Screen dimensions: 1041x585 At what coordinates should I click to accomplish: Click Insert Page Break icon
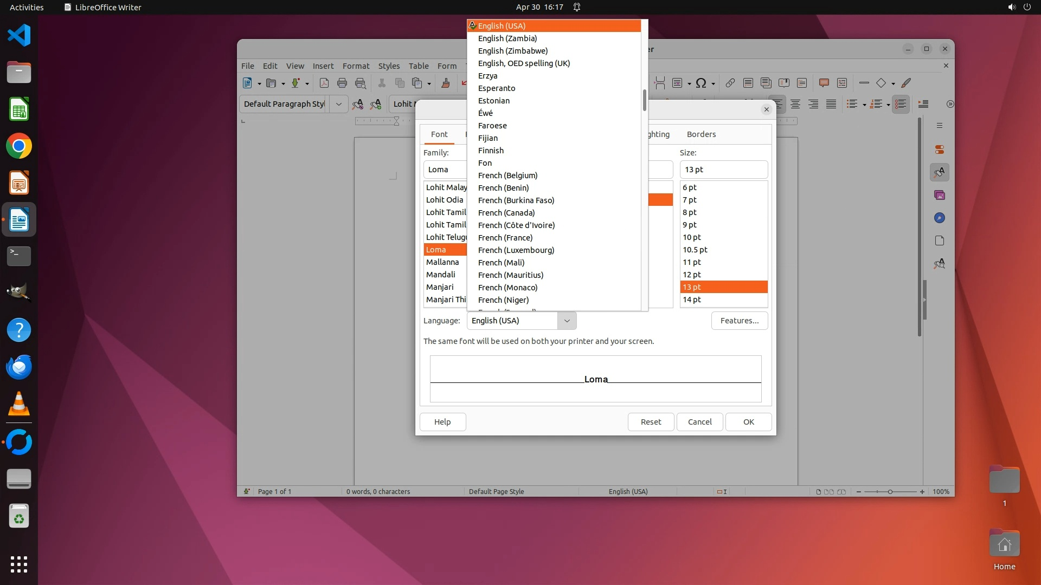pos(660,83)
